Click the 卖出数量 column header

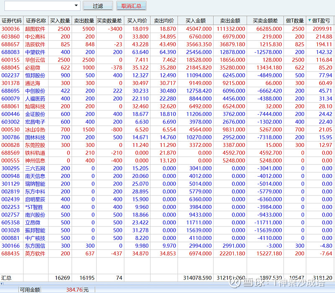point(84,21)
